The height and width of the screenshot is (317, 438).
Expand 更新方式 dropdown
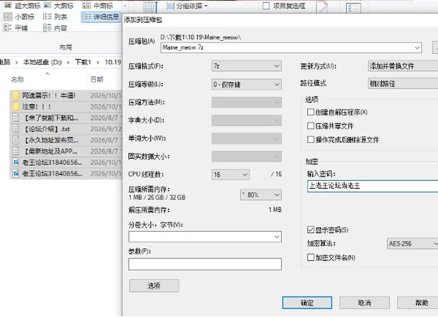point(403,66)
